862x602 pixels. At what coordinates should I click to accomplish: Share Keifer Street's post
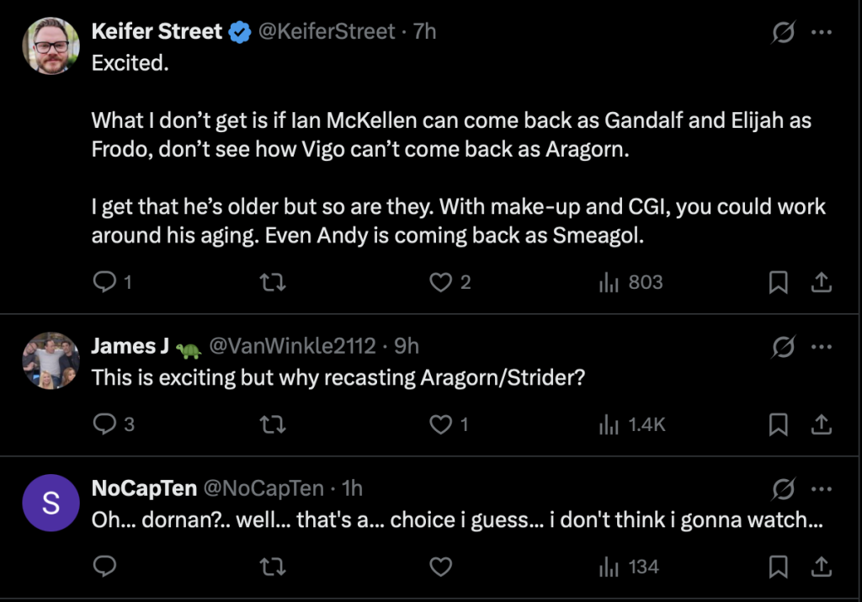point(822,283)
